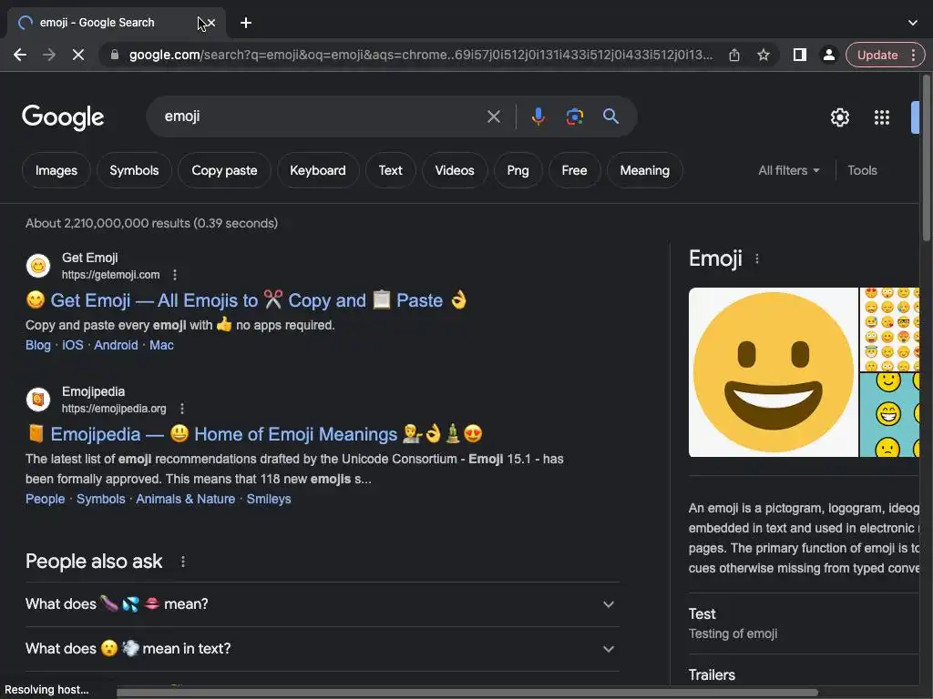Click the horizontal page scrollbar
The width and height of the screenshot is (933, 699).
click(x=467, y=693)
